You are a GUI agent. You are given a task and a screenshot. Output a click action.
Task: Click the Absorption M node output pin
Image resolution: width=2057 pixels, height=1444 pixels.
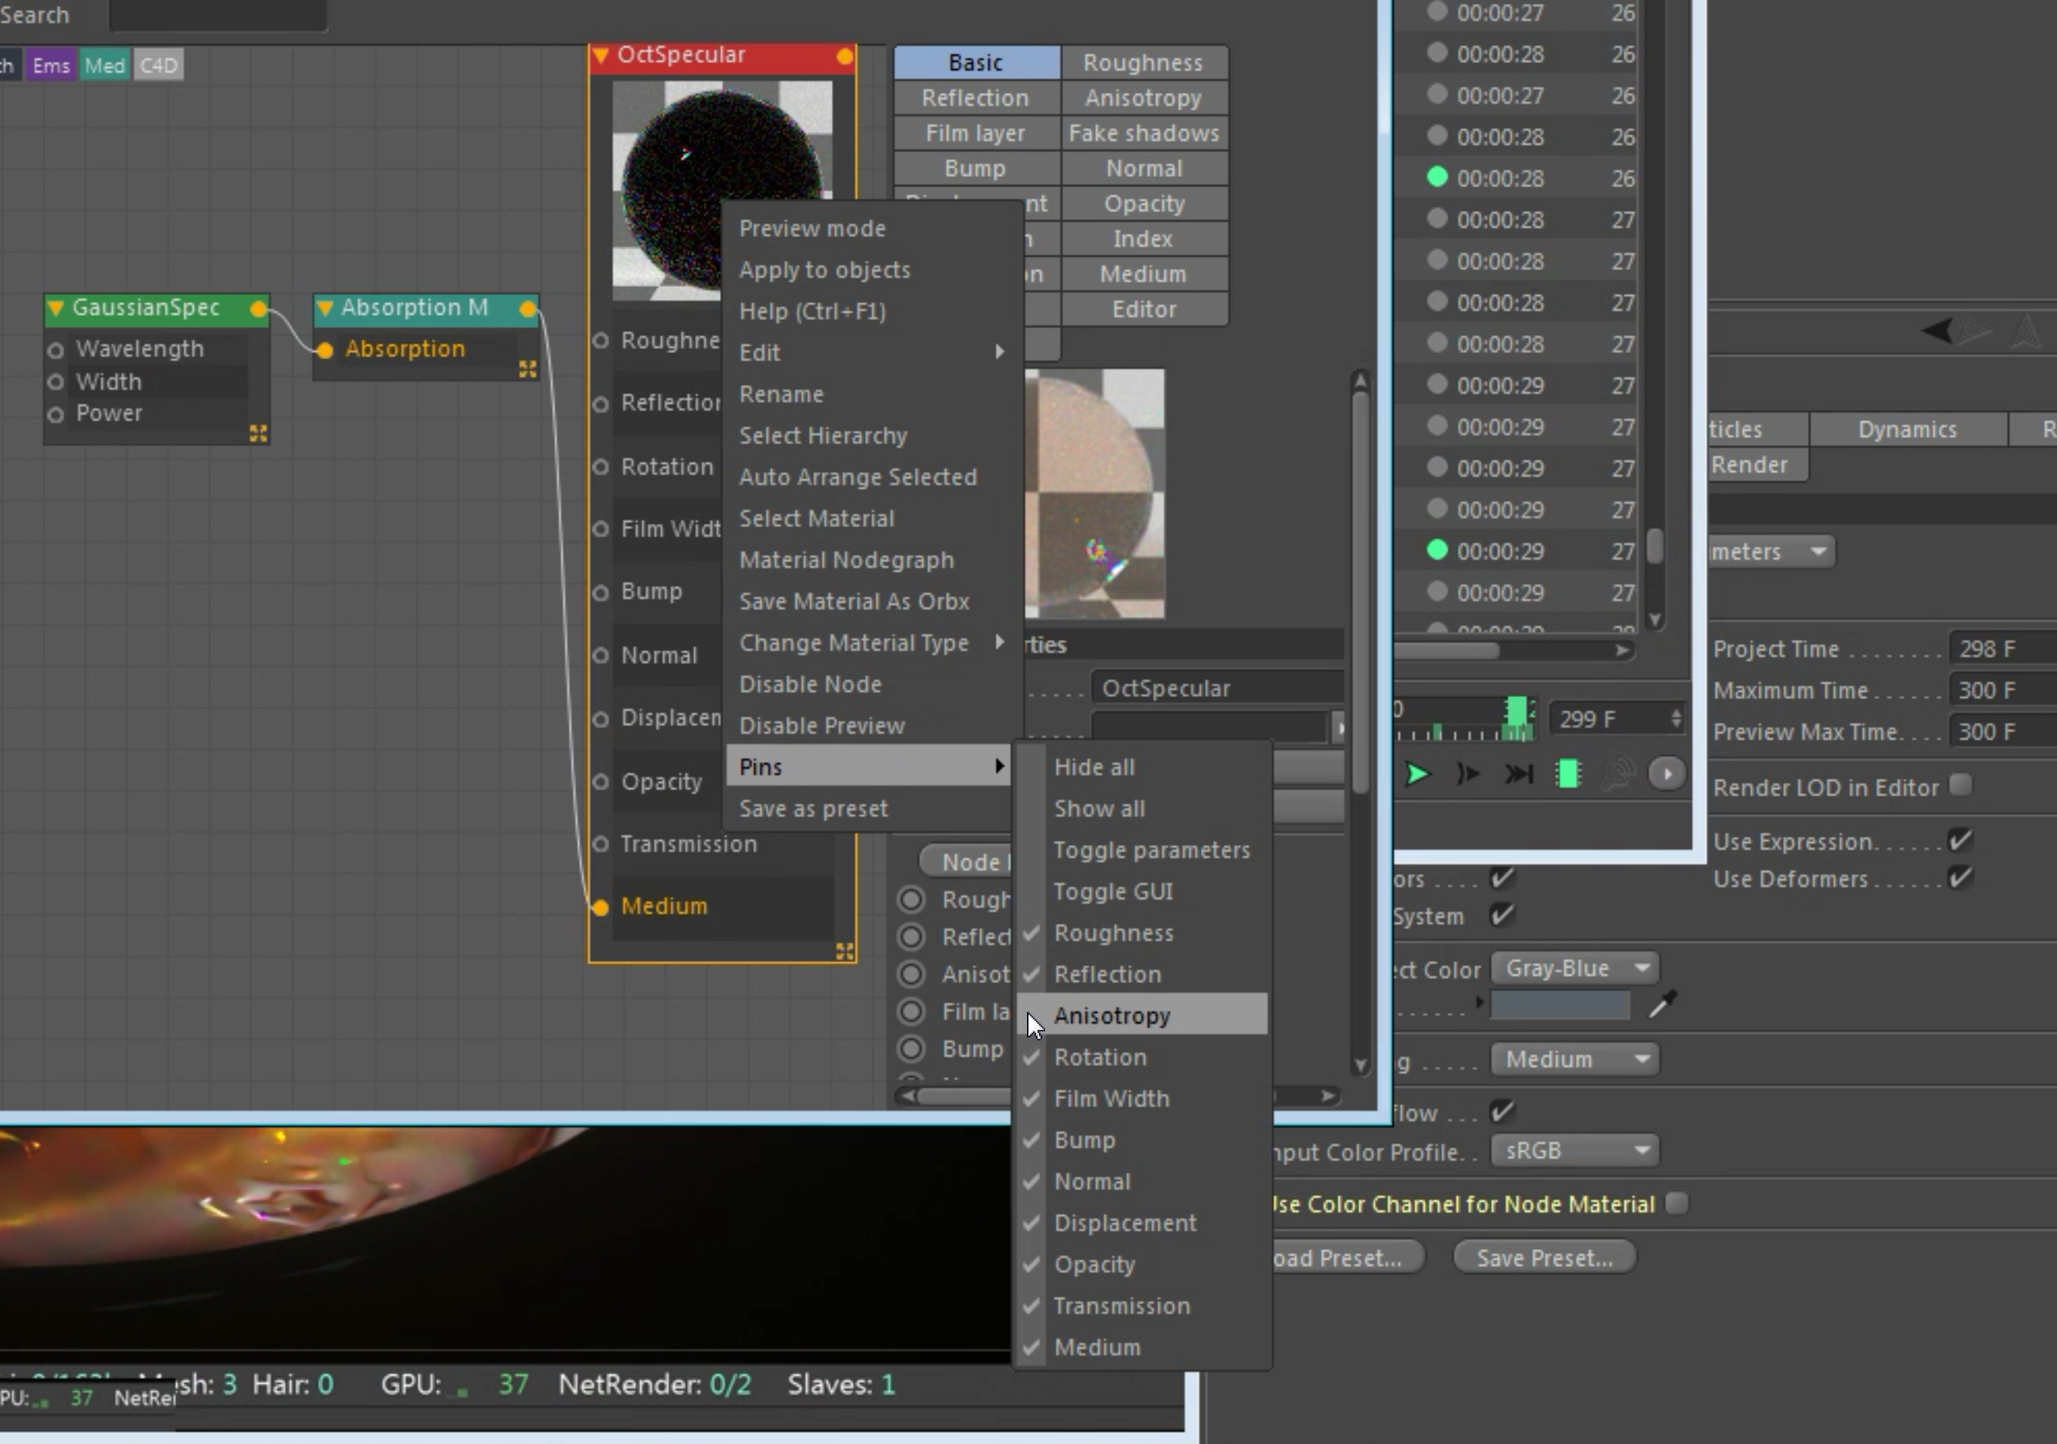[x=528, y=309]
